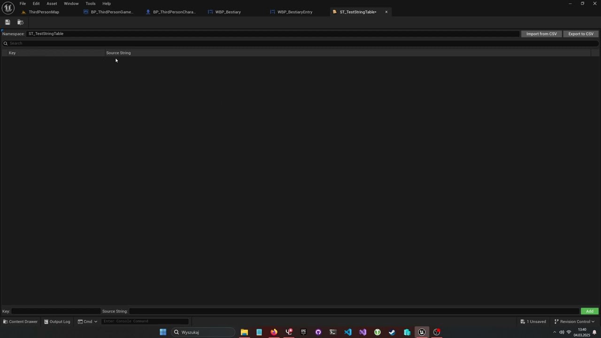601x338 pixels.
Task: Open the blue notepad taskbar app
Action: (259, 332)
